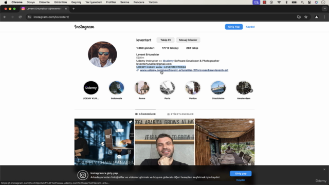329x185 pixels.
Task: Click the install app icon in address bar
Action: pos(299,17)
